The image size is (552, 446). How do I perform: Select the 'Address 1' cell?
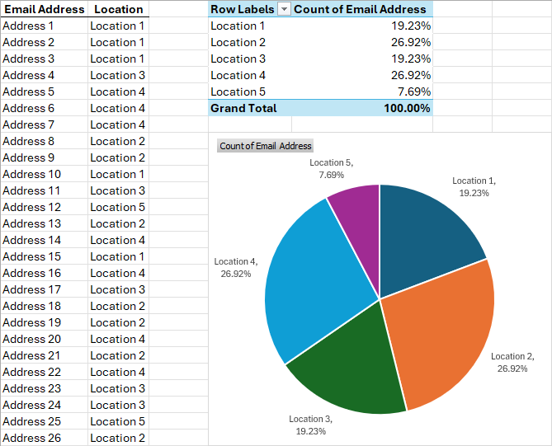pyautogui.click(x=44, y=26)
